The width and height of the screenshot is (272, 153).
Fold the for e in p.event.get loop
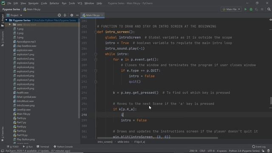(96, 59)
